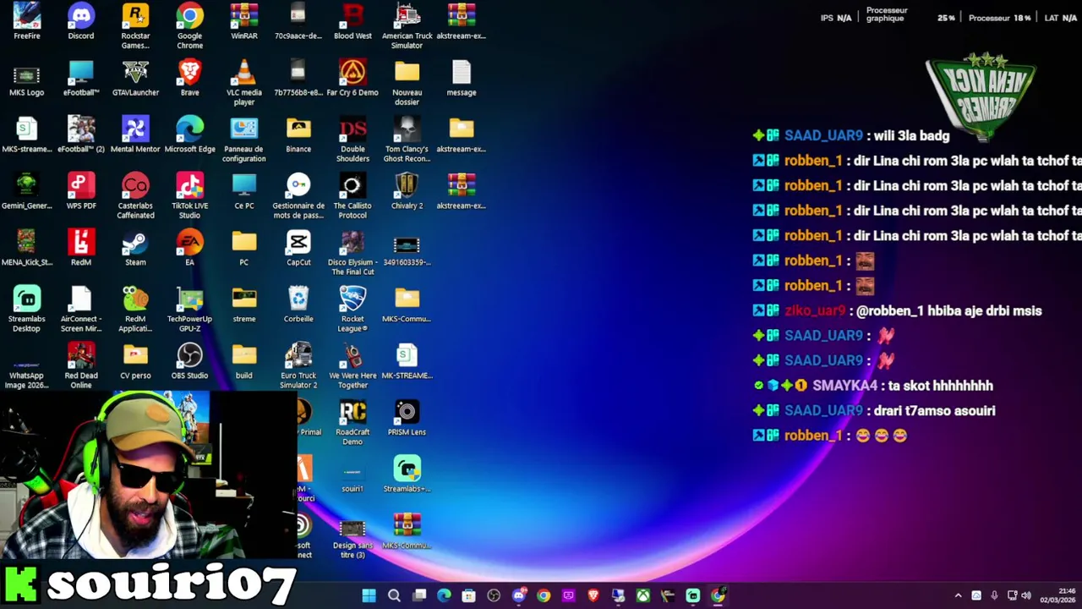This screenshot has width=1082, height=609.
Task: Select the Rocket League icon
Action: (352, 310)
